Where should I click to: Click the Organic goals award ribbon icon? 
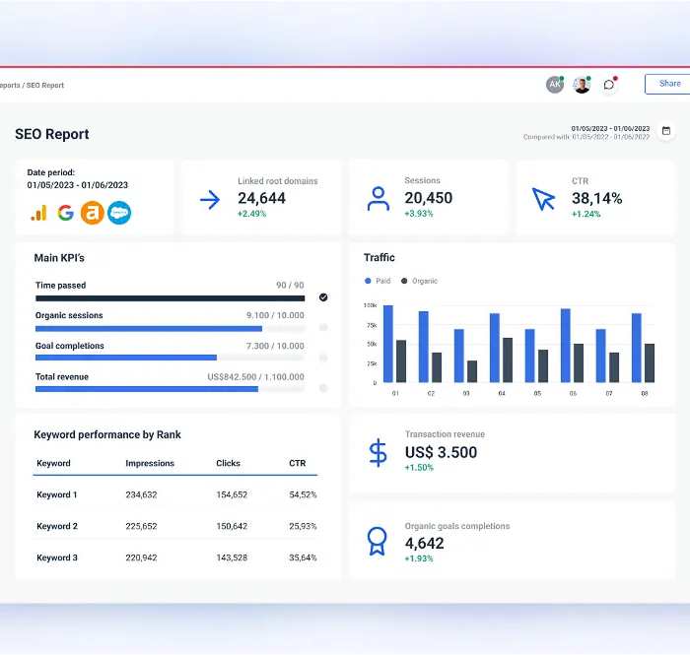point(378,541)
